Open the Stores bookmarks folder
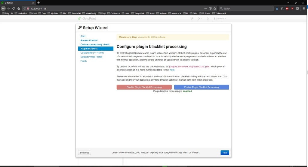Viewport: 308px width, 167px height. [150, 13]
